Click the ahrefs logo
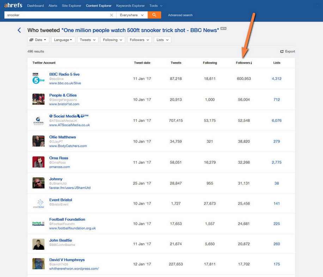 click(13, 5)
